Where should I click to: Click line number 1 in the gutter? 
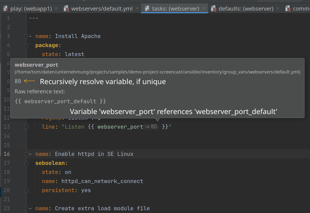pyautogui.click(x=8, y=18)
